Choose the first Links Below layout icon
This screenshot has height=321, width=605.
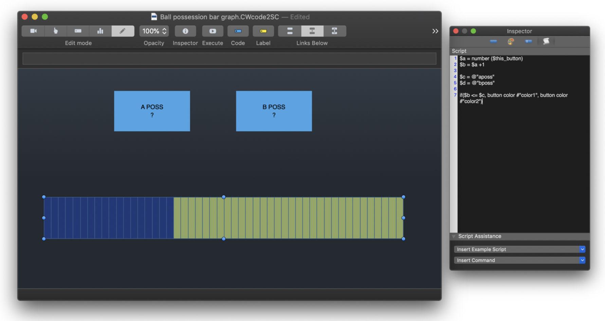click(290, 31)
